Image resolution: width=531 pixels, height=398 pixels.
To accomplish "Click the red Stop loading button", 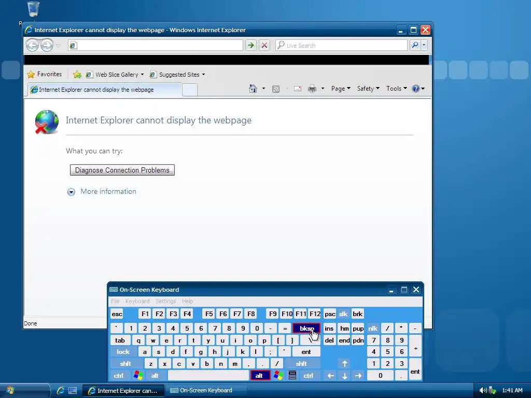I will tap(264, 45).
